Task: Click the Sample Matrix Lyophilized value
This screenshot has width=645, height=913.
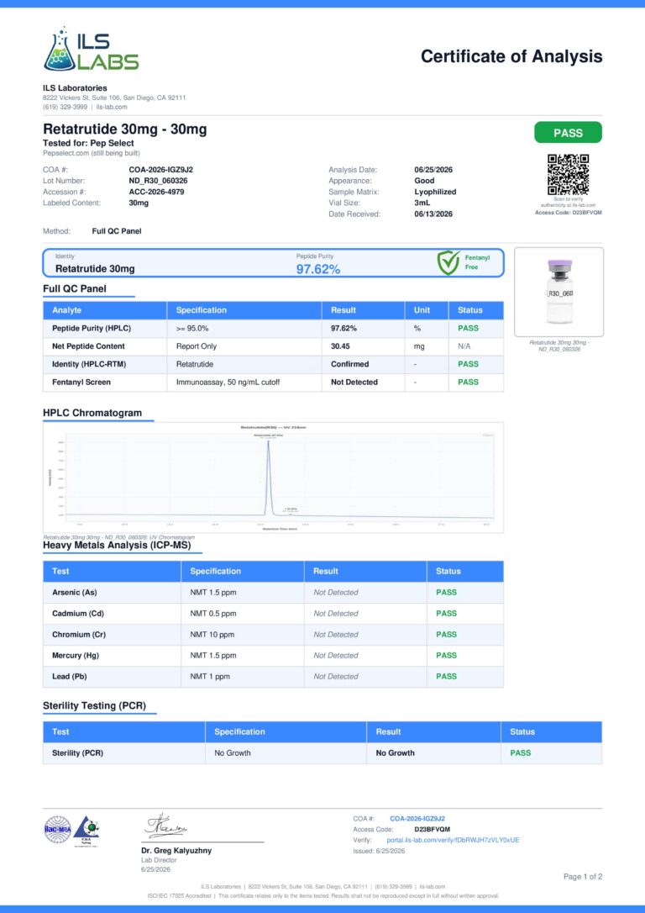Action: (435, 193)
